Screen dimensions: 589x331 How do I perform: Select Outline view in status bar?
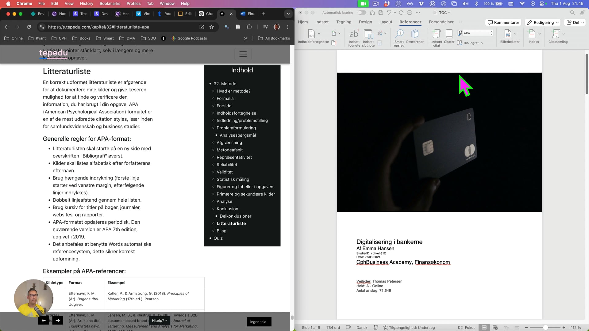[506, 328]
